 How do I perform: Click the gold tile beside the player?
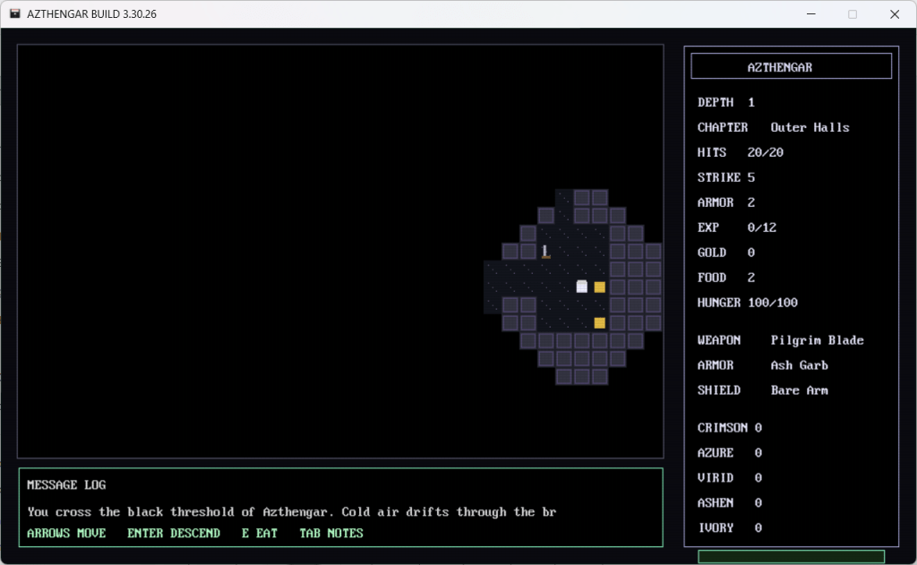click(x=600, y=287)
